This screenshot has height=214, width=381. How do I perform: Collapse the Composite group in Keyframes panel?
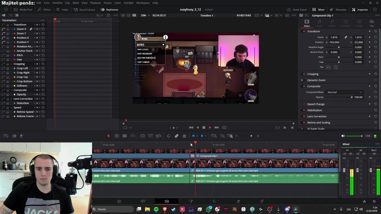(11, 90)
